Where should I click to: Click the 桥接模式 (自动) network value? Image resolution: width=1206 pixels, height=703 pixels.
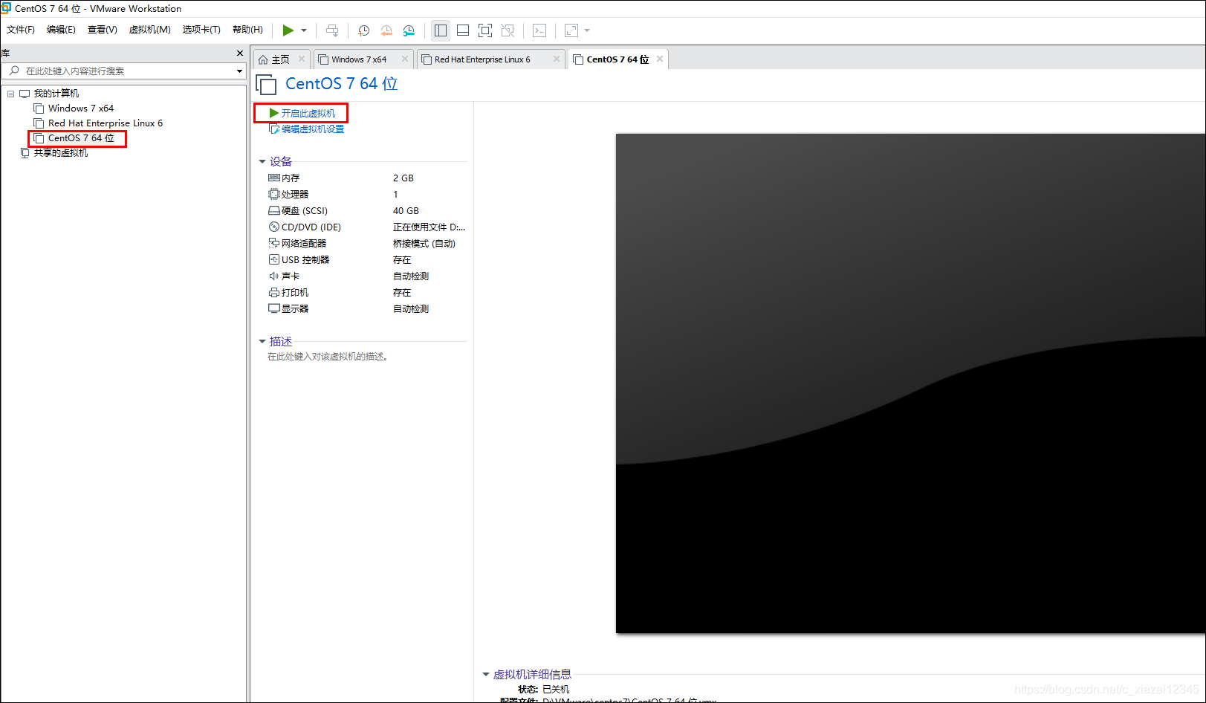point(424,244)
